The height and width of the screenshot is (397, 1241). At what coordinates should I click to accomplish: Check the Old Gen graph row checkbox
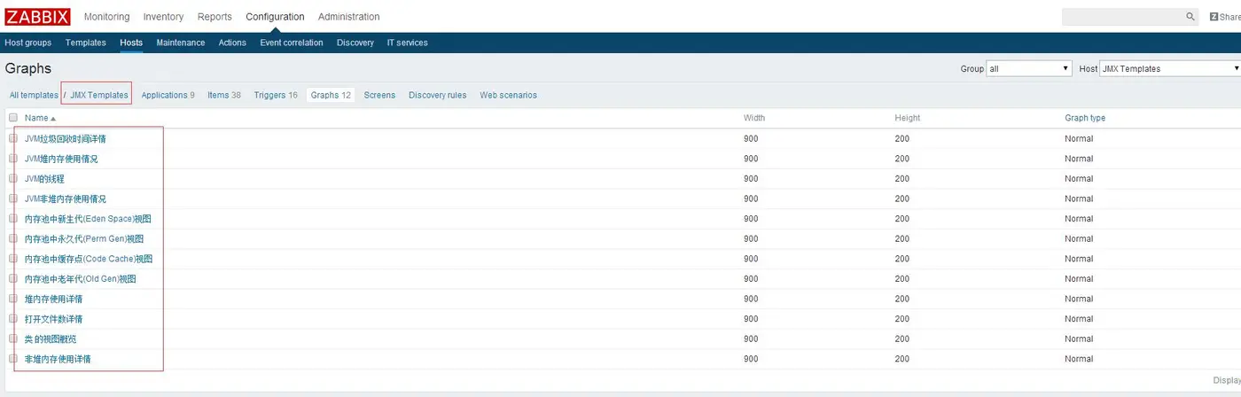[13, 278]
